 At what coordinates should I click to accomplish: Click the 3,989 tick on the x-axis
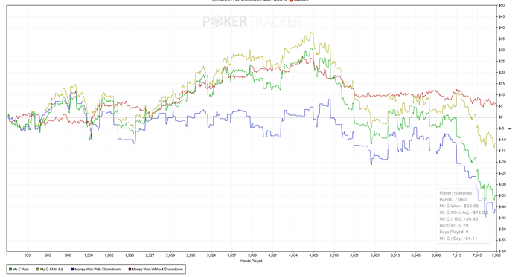[252, 255]
